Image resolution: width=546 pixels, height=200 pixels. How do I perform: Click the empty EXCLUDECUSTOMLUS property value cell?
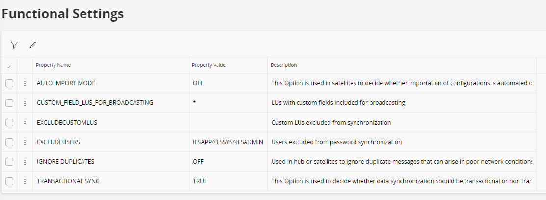tap(228, 123)
